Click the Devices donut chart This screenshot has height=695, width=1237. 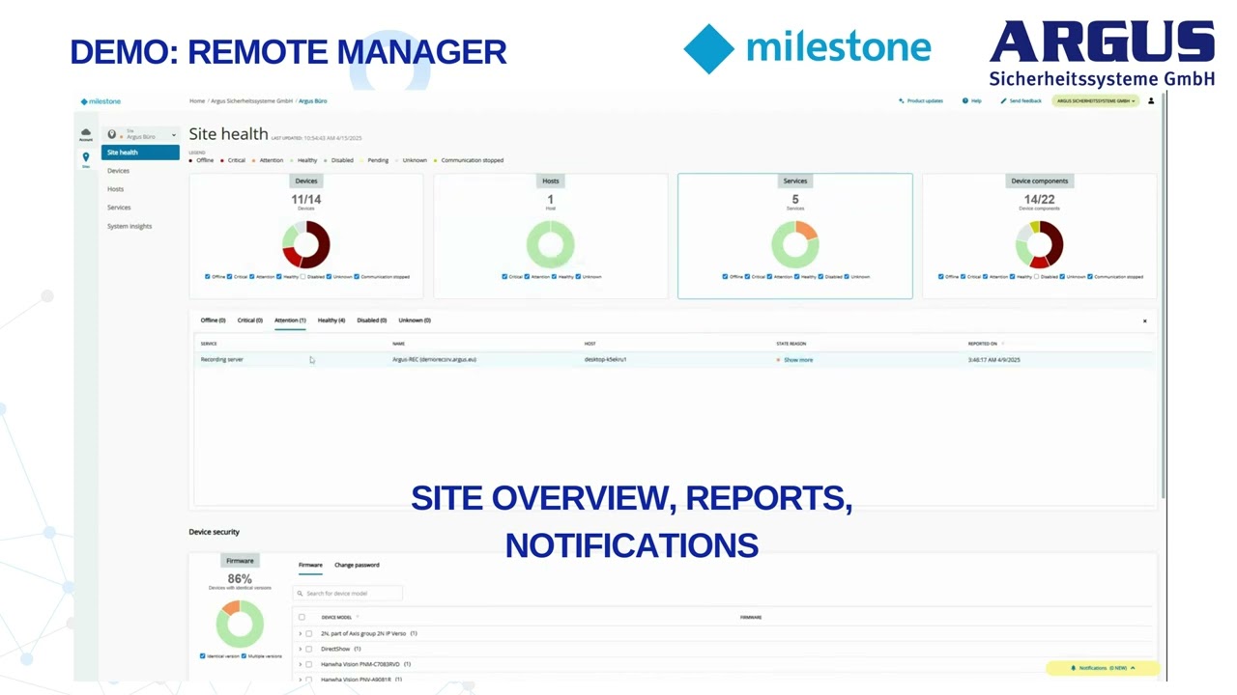click(306, 243)
